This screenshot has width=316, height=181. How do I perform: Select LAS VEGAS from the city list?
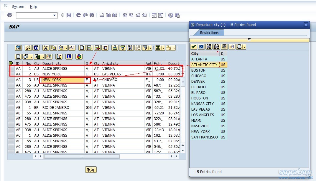[200, 109]
